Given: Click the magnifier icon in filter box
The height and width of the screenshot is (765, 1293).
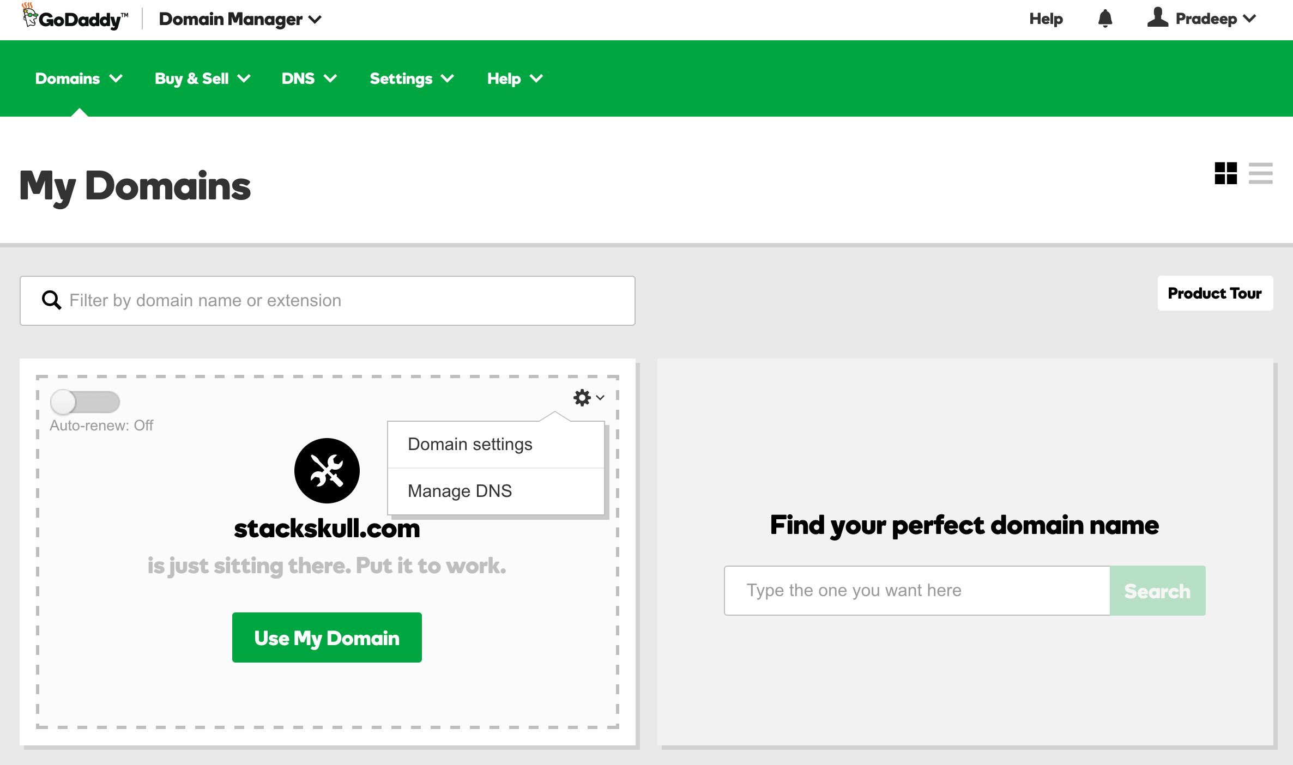Looking at the screenshot, I should tap(52, 300).
